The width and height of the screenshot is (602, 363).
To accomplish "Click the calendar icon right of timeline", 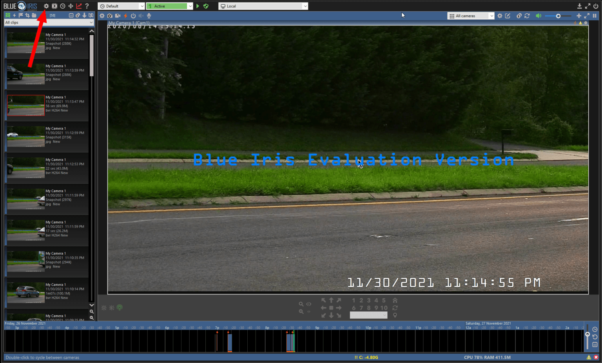I will coord(595,345).
